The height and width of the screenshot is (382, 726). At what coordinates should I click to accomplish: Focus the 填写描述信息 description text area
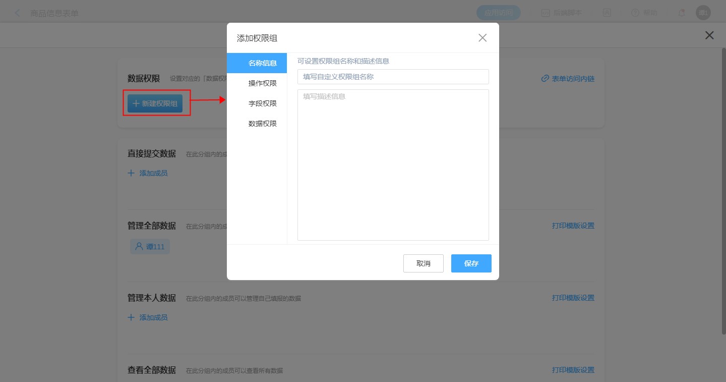pos(393,165)
